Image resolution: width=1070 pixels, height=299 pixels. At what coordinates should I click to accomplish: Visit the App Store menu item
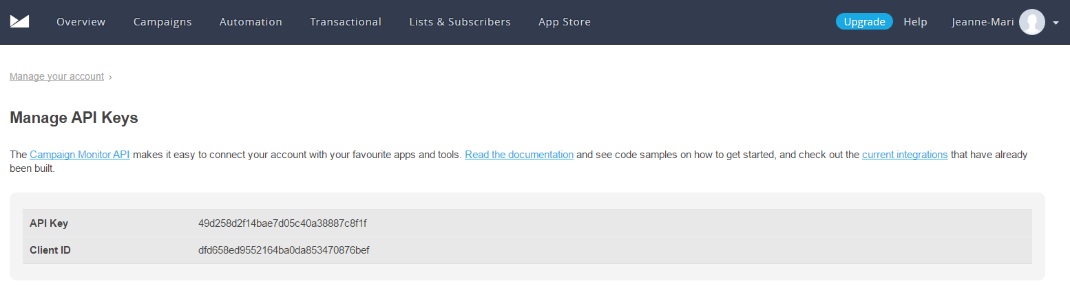click(x=565, y=22)
